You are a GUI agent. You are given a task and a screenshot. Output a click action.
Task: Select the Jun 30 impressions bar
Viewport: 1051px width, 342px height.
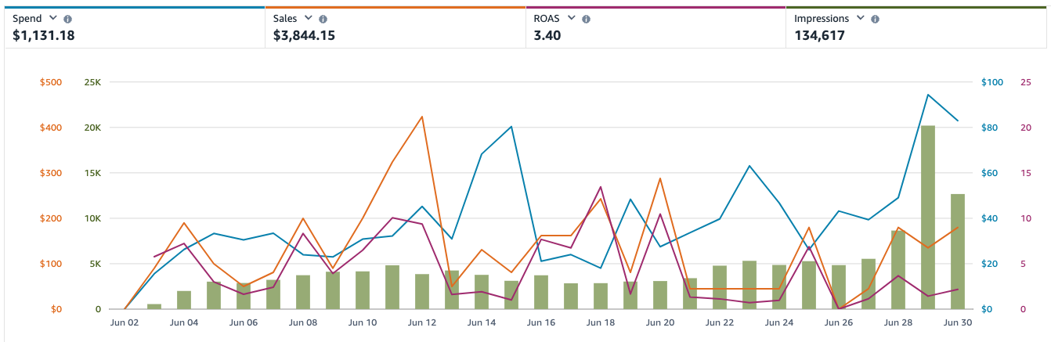[x=958, y=251]
